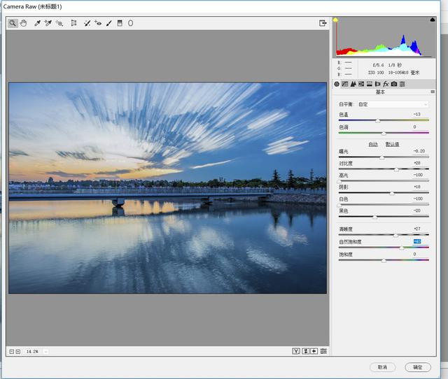
Task: Open the preview preferences menu icon
Action: pos(323,351)
